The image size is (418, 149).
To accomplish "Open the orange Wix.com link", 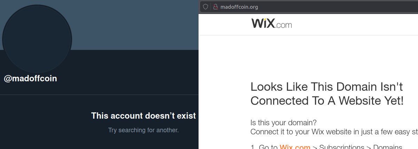I will 295,147.
